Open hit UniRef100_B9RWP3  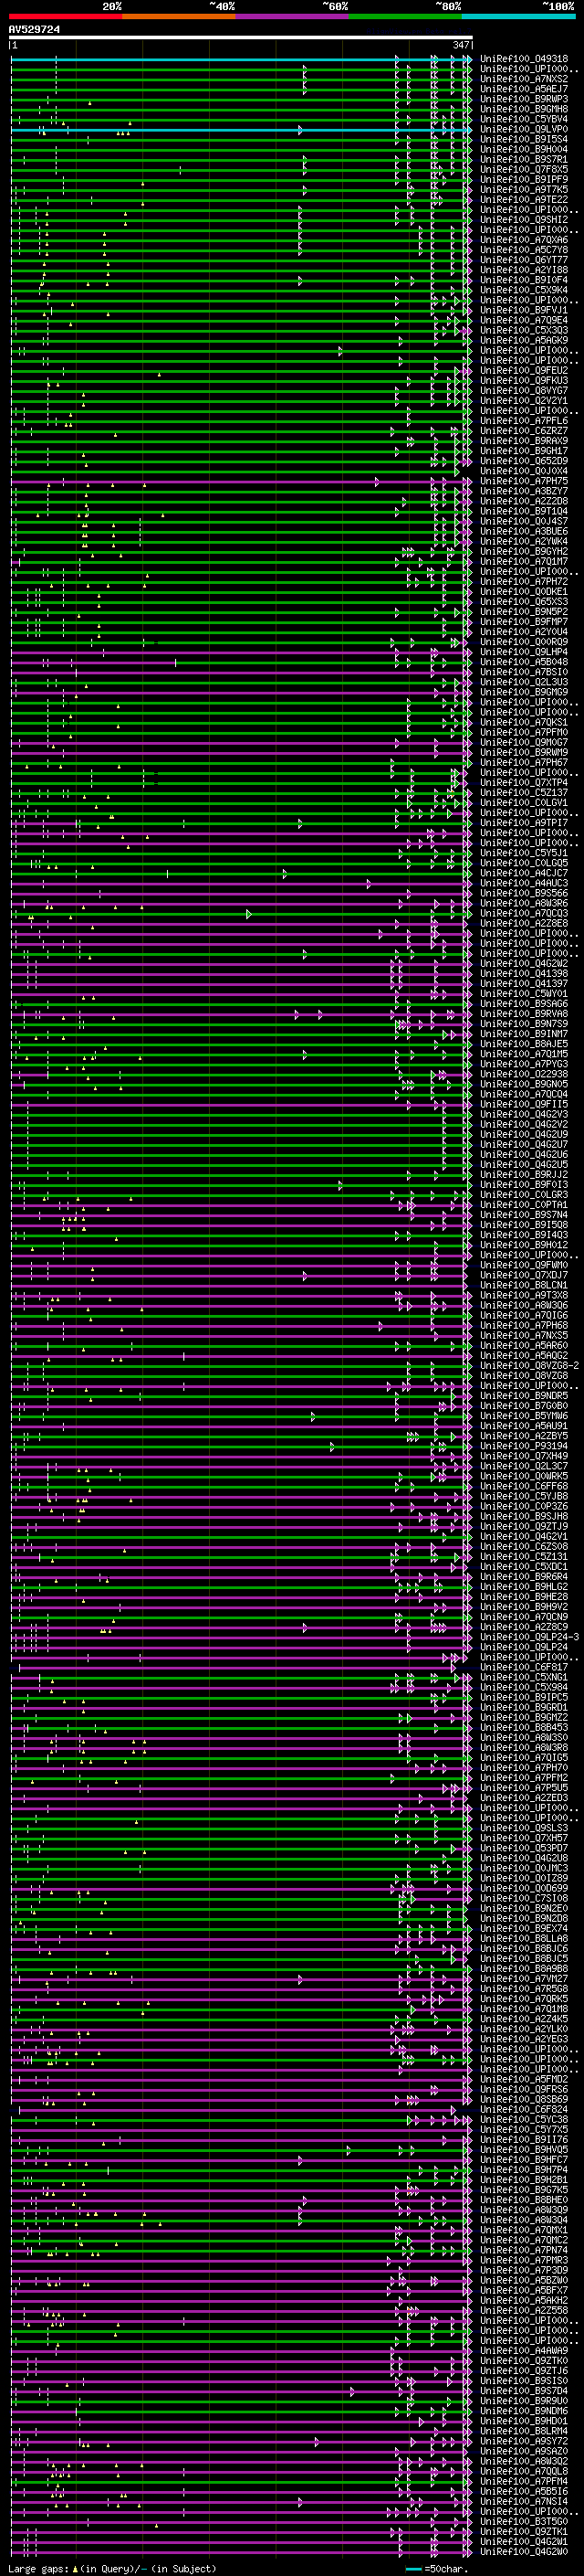click(524, 99)
